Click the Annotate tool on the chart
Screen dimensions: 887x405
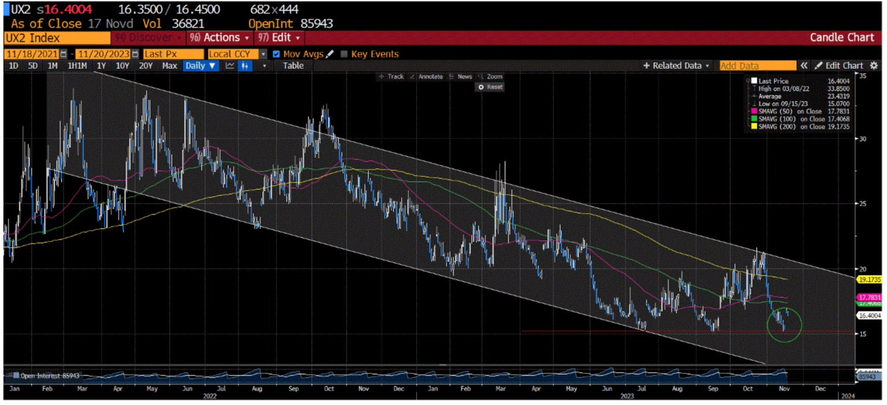pyautogui.click(x=431, y=76)
